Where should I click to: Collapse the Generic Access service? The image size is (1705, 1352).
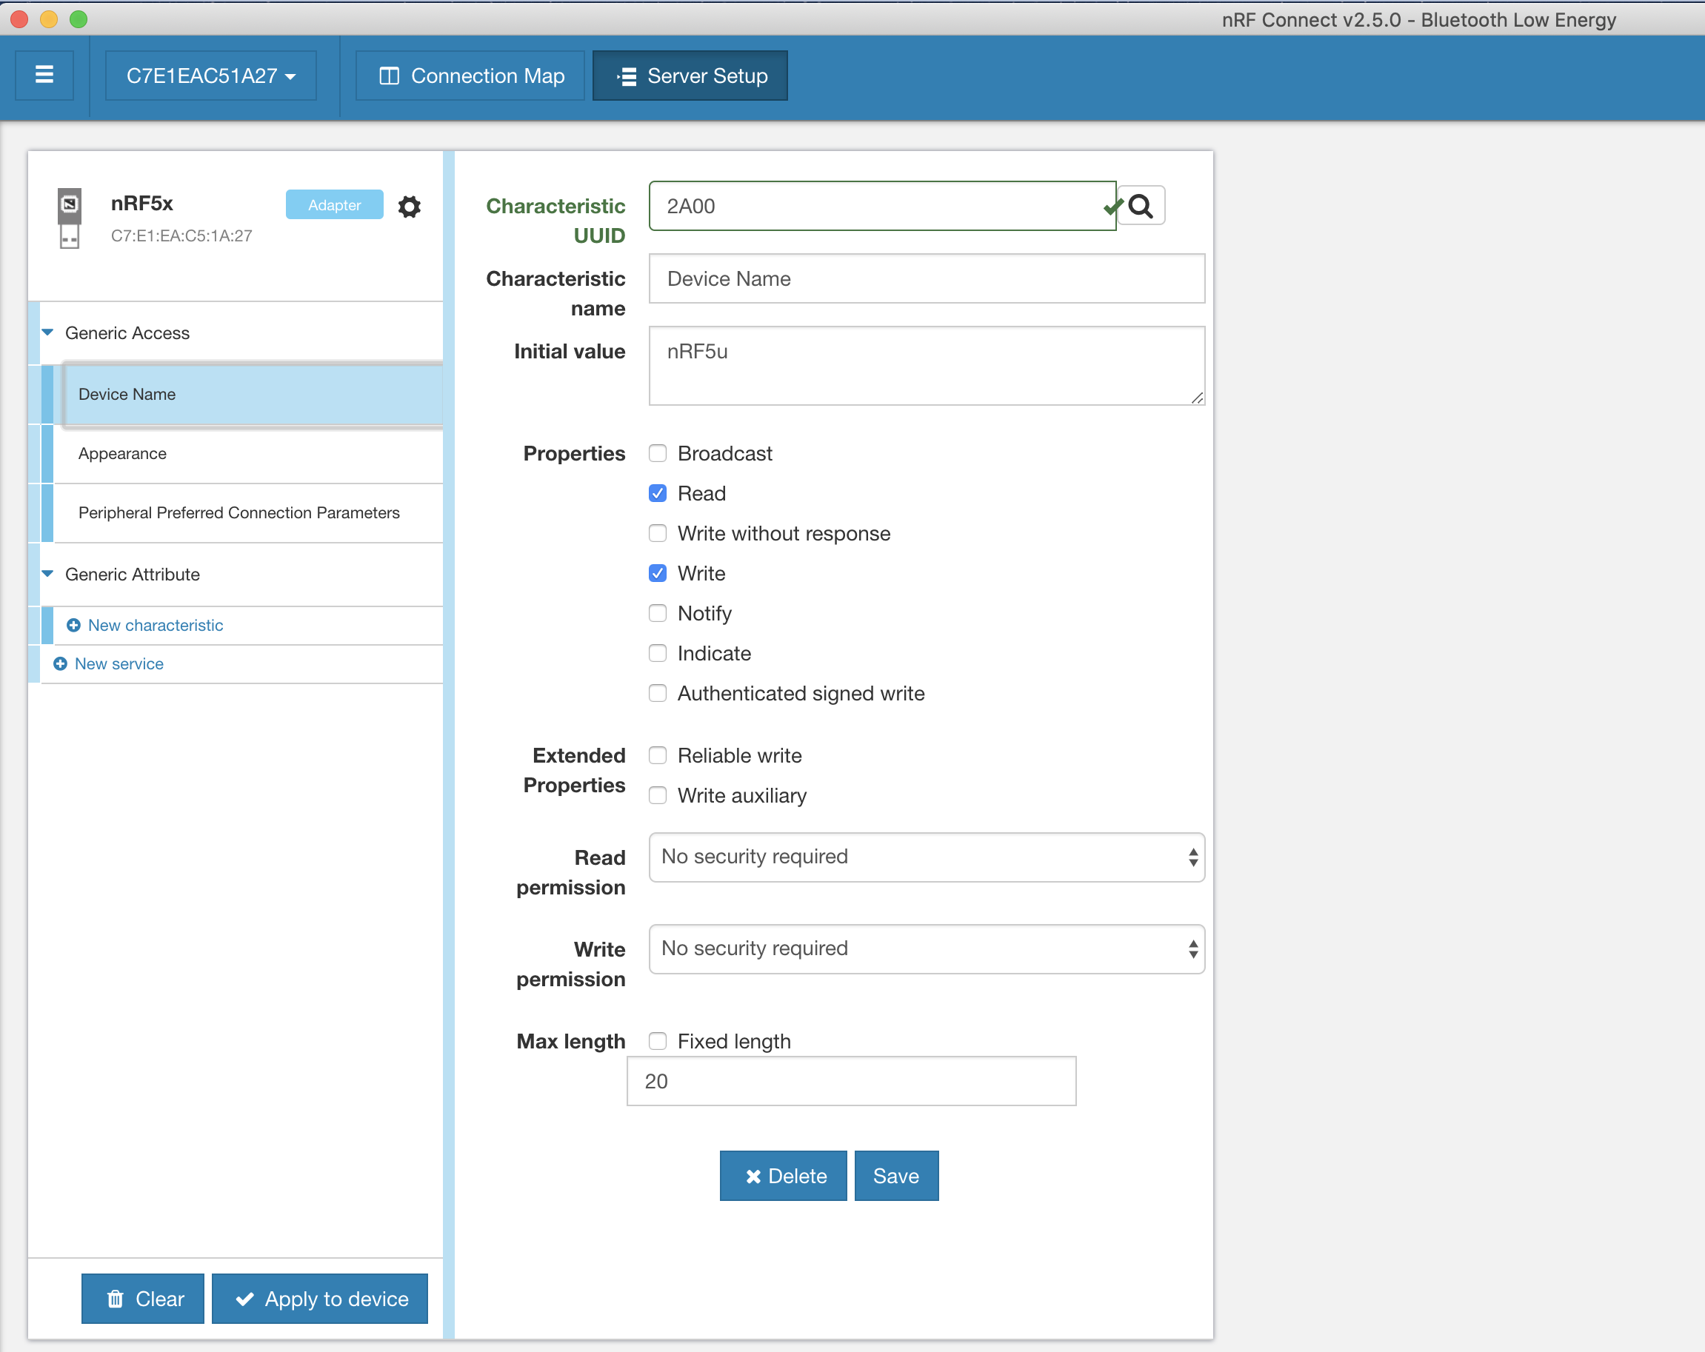[x=48, y=333]
